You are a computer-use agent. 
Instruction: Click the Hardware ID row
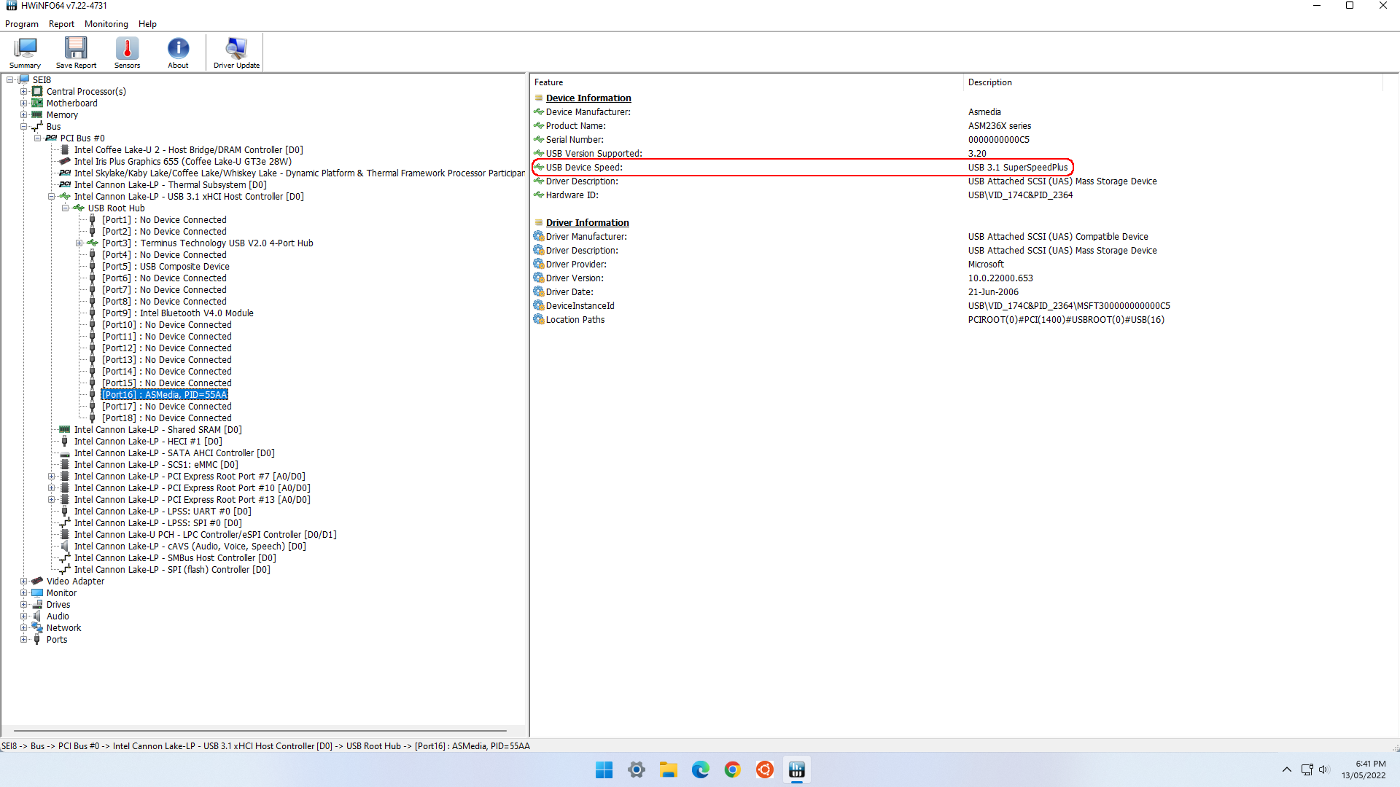coord(802,195)
